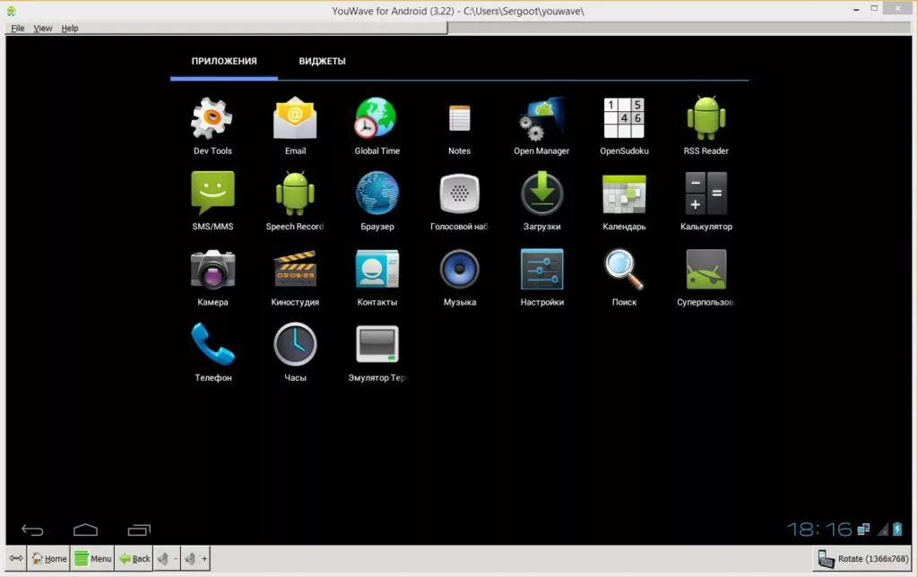Open the Help menu
Screen dimensions: 918x577
[70, 28]
